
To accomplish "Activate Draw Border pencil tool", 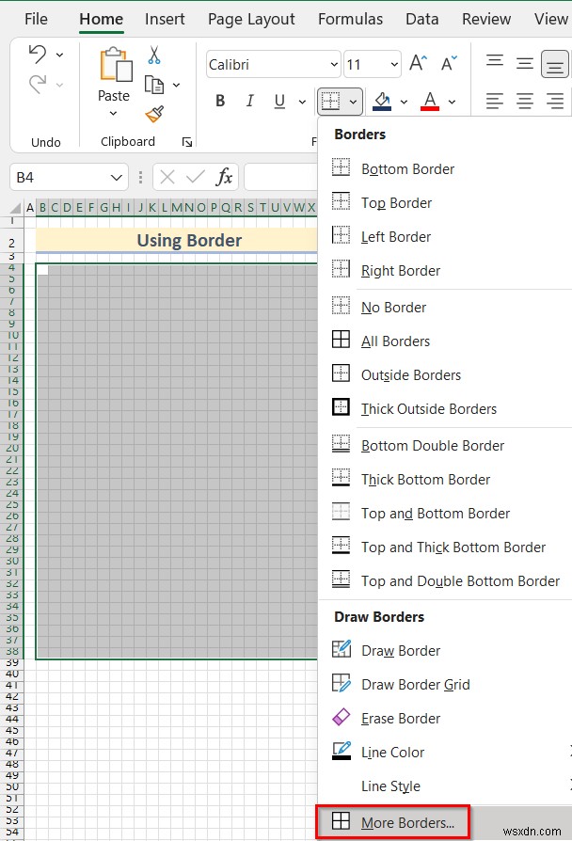I will pyautogui.click(x=445, y=651).
